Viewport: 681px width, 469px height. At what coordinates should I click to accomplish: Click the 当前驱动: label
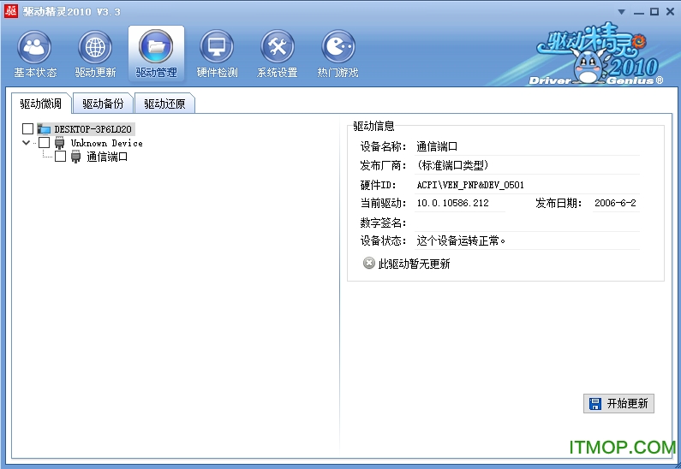coord(384,203)
